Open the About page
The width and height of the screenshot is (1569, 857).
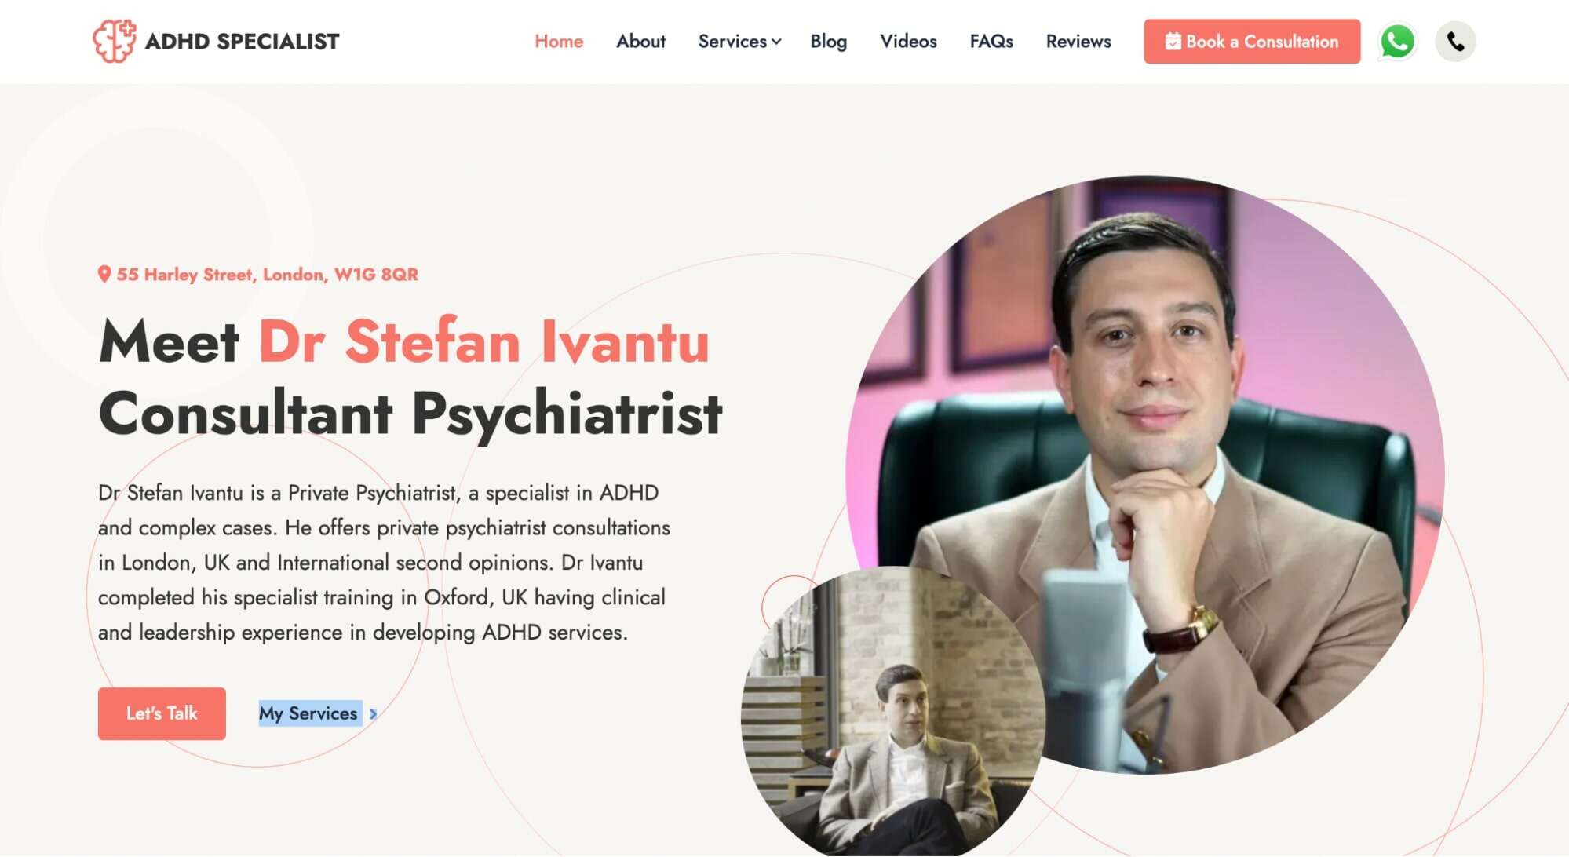(640, 42)
